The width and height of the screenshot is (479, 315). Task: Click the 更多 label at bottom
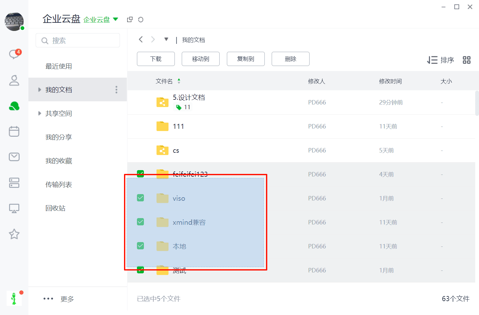pyautogui.click(x=67, y=299)
